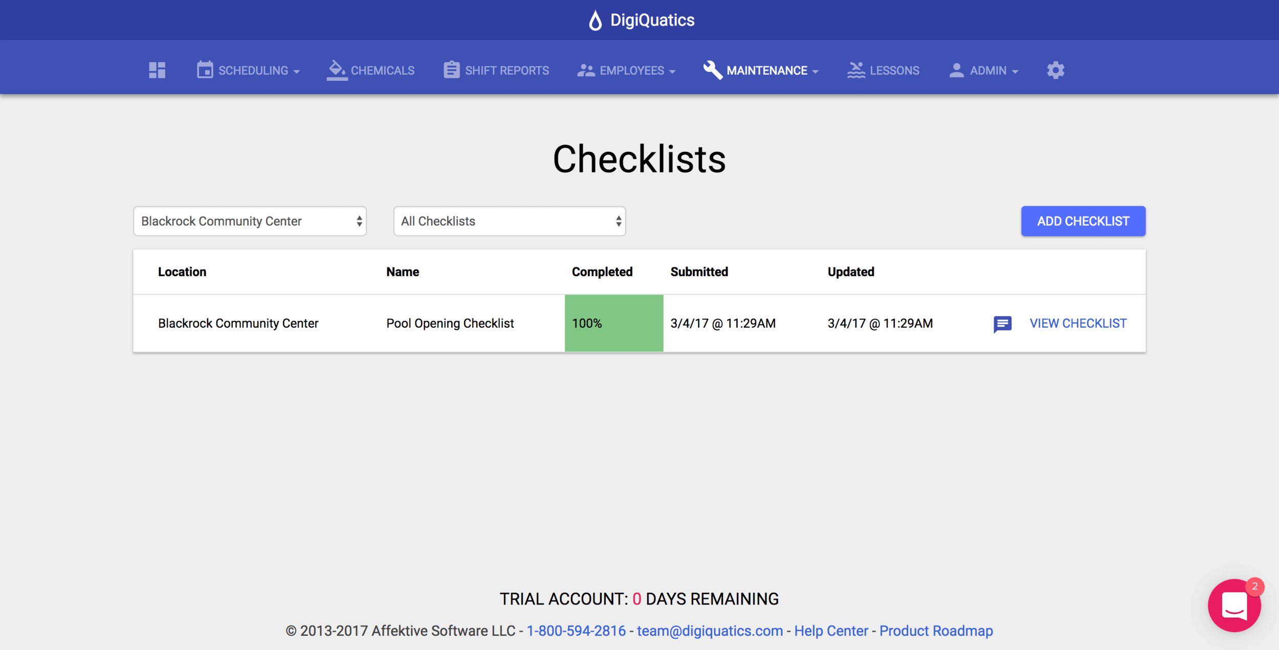
Task: Open the Employees menu label
Action: 632,71
